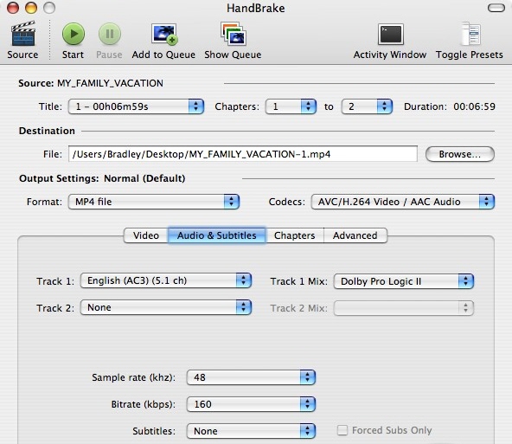This screenshot has width=512, height=444.
Task: Click the Output Settings: Normal (Default) label
Action: click(x=102, y=178)
